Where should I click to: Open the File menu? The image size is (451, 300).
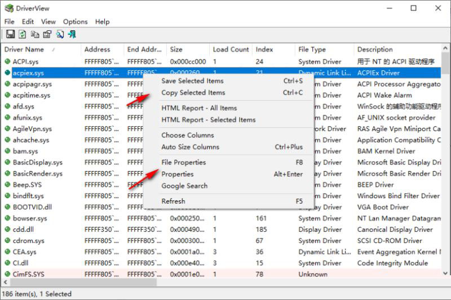pos(9,22)
